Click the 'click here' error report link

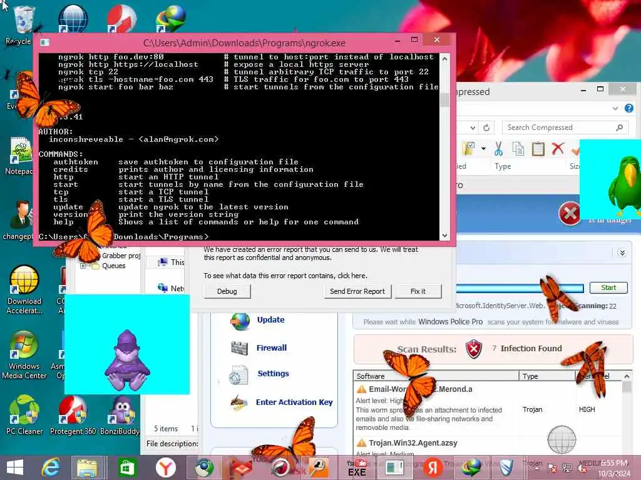pos(352,276)
